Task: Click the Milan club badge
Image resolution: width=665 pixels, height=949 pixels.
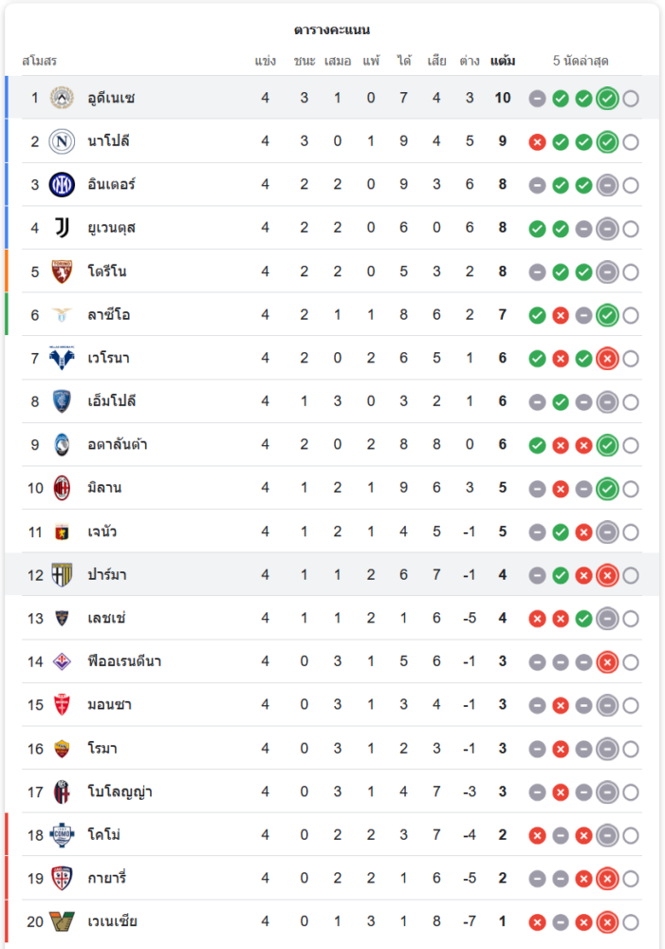Action: click(62, 488)
